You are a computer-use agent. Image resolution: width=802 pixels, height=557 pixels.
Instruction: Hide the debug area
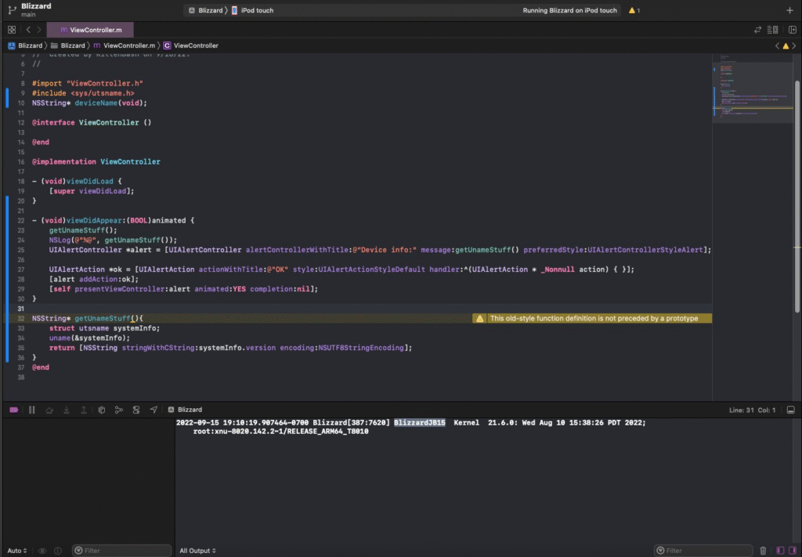[x=791, y=410]
